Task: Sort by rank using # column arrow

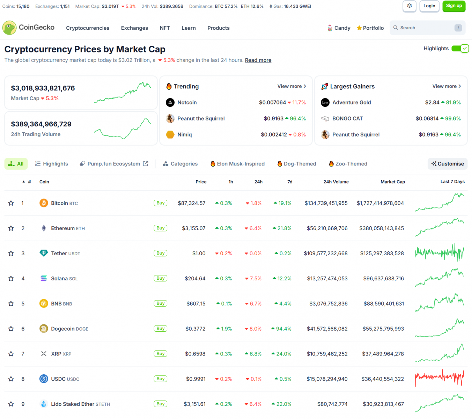Action: pos(24,182)
